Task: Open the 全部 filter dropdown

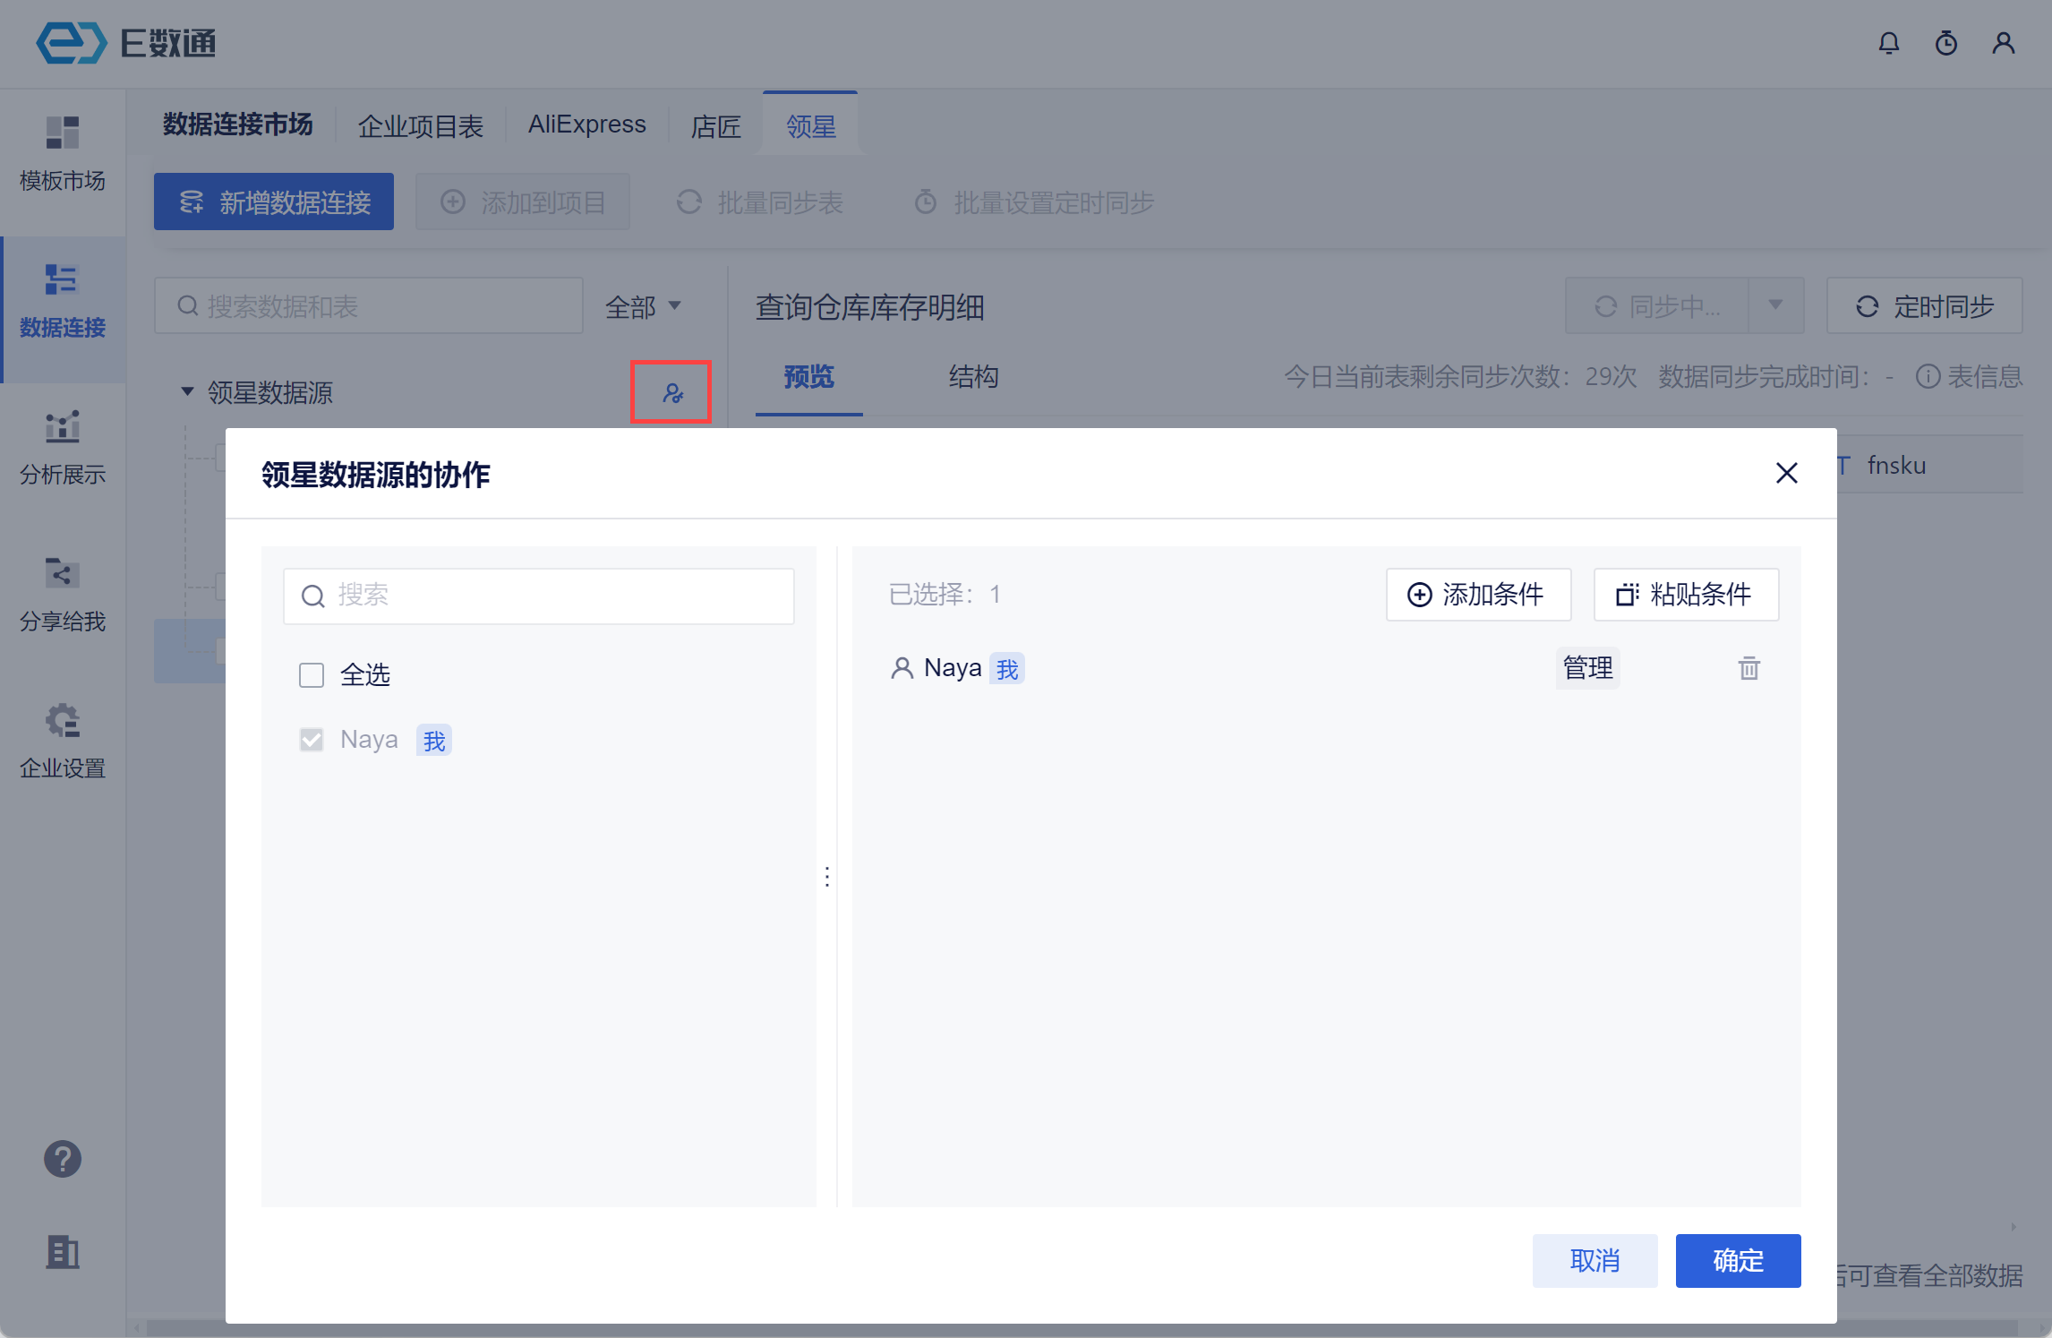Action: click(643, 307)
